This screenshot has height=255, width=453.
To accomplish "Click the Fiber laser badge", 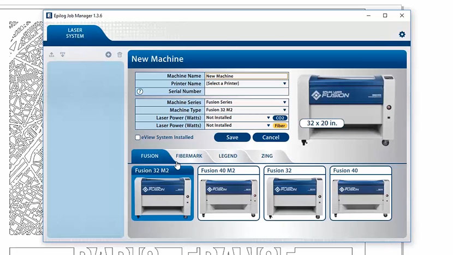I will pos(281,126).
